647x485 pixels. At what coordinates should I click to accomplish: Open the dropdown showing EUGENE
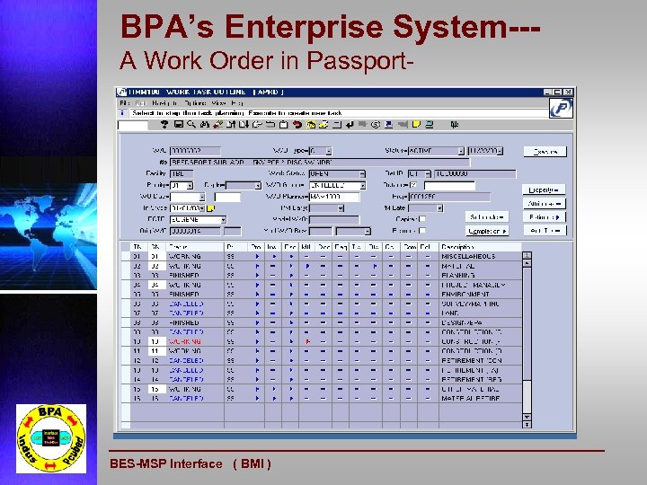(x=223, y=220)
